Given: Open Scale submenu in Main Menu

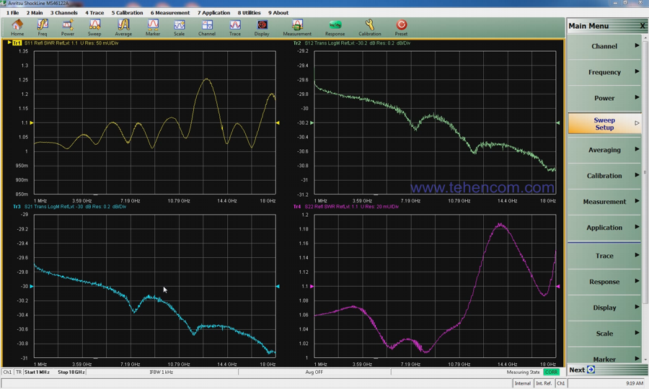Looking at the screenshot, I should click(x=604, y=334).
